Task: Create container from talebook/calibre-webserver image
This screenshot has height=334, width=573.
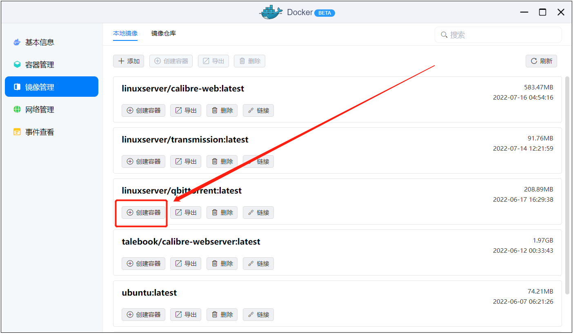Action: (x=143, y=264)
